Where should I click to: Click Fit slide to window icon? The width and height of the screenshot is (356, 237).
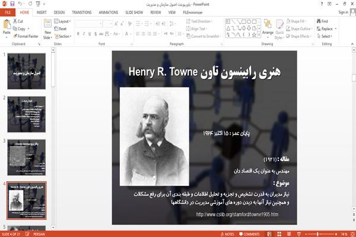click(x=352, y=234)
